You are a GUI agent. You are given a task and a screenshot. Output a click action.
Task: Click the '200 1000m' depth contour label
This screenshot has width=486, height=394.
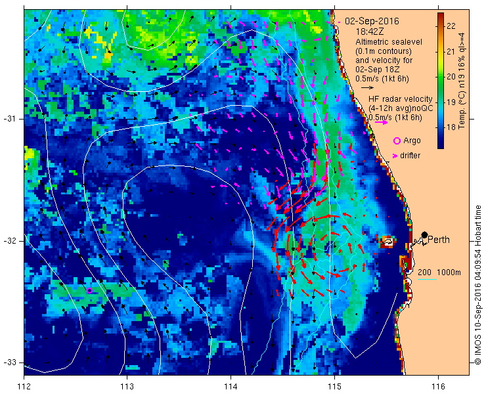(439, 273)
